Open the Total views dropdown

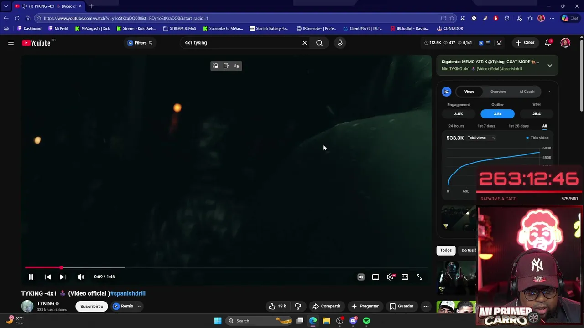pos(481,138)
